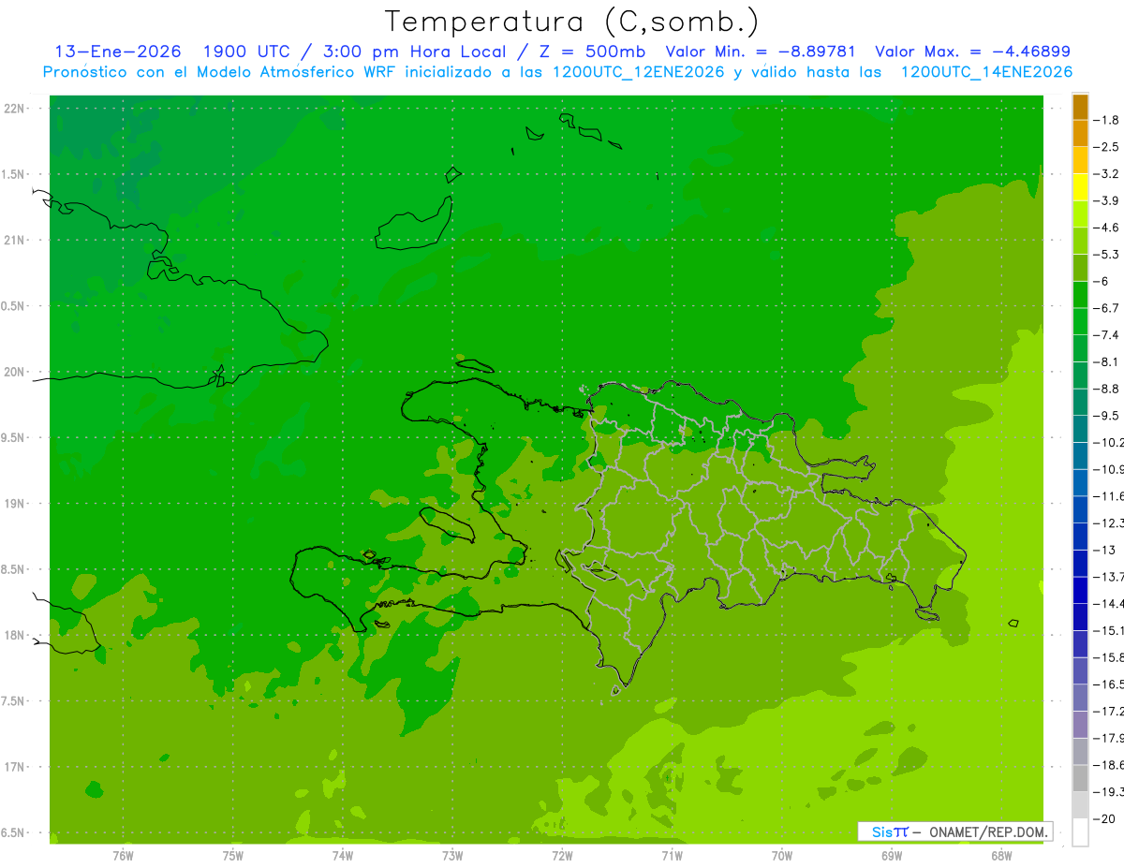
Task: Click the '18N' latitude label
Action: click(x=15, y=635)
